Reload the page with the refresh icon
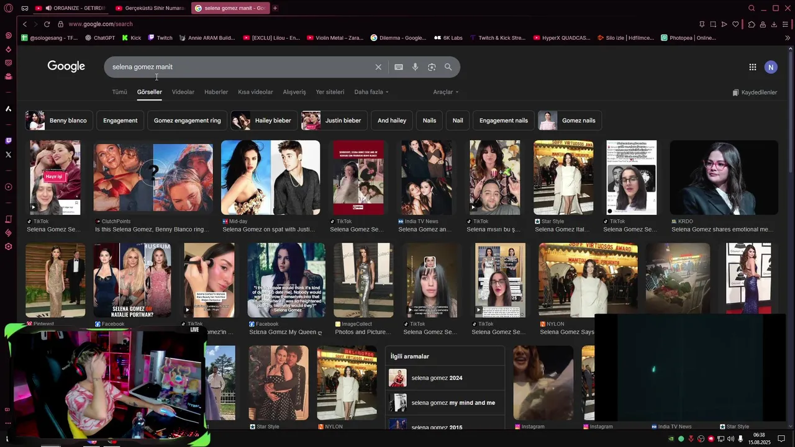 pyautogui.click(x=47, y=24)
